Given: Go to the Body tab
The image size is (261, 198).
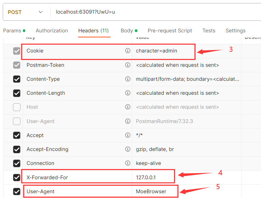Looking at the screenshot, I should tap(127, 31).
